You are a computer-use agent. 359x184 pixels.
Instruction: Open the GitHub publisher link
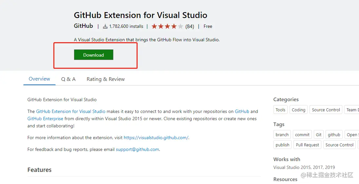(84, 26)
